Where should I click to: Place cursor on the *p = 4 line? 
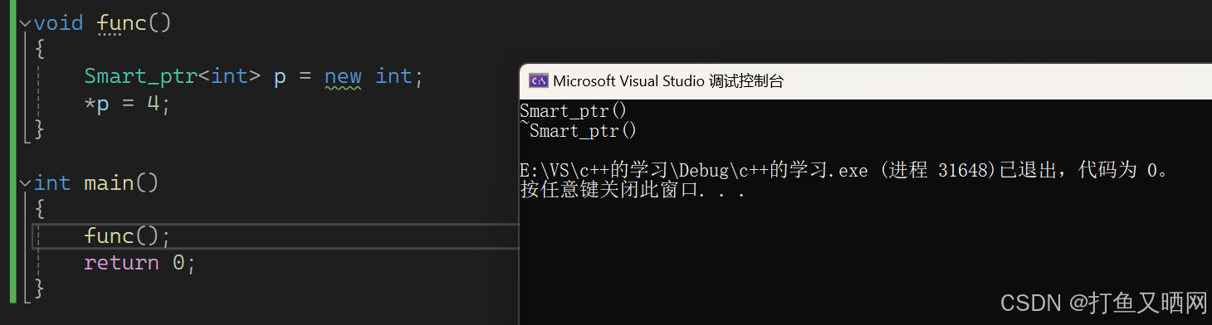[x=127, y=104]
